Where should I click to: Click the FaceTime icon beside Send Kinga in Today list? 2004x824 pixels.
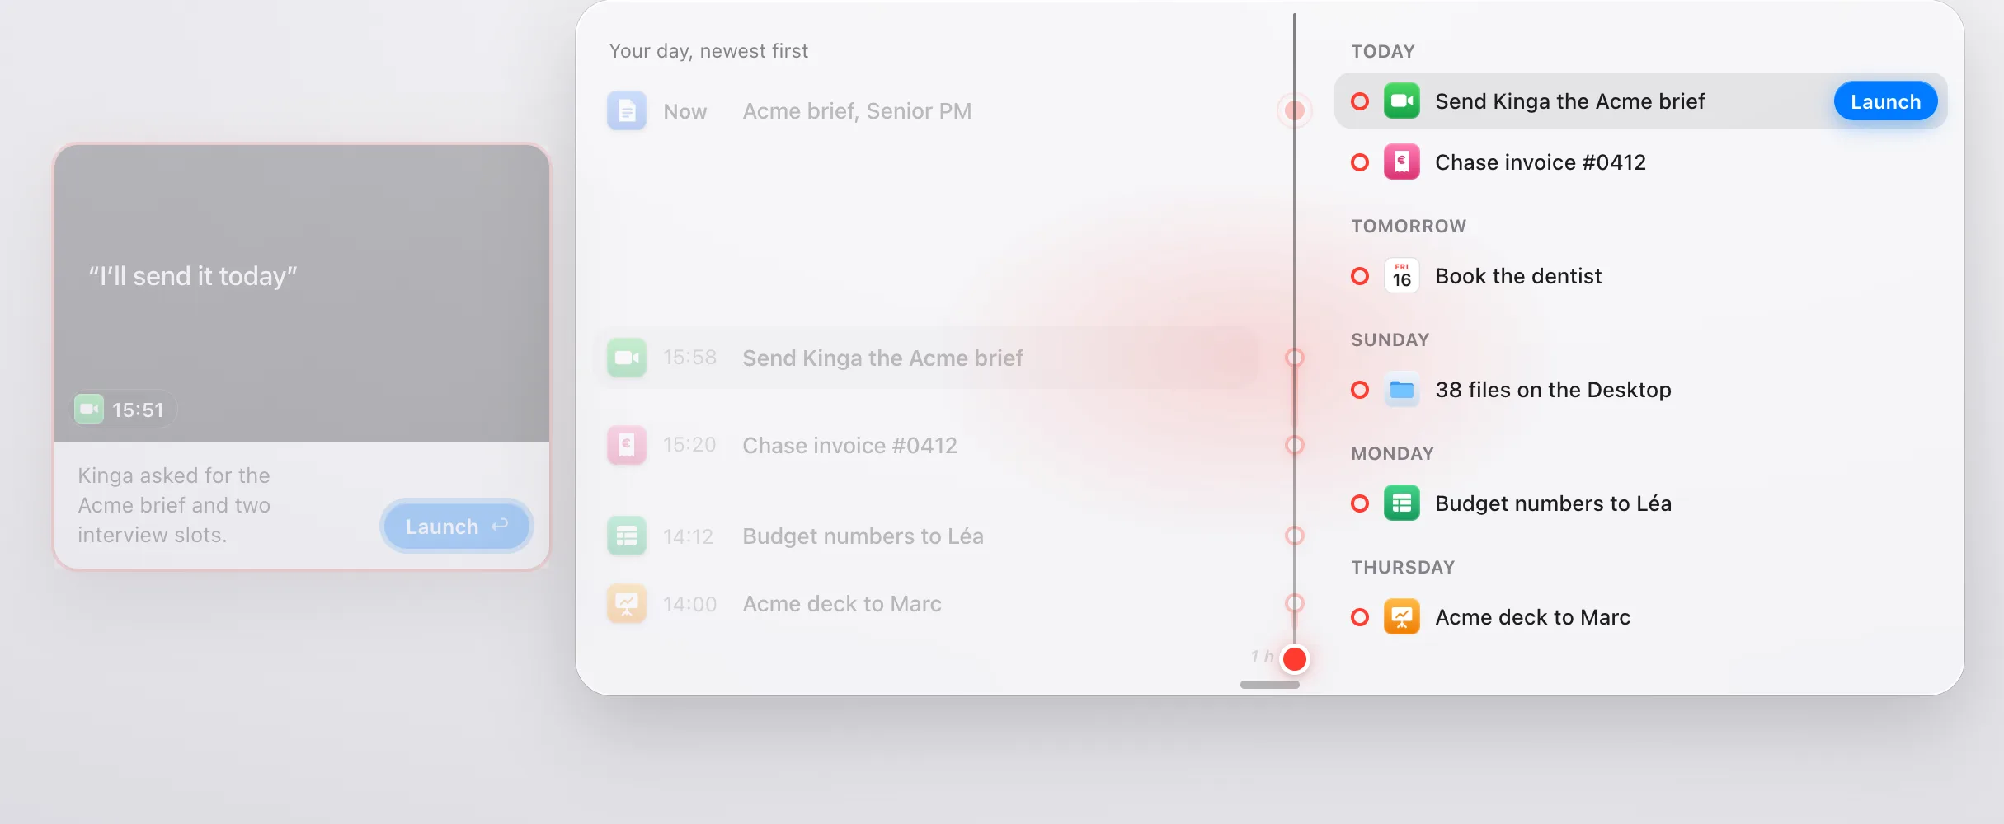pos(1401,101)
